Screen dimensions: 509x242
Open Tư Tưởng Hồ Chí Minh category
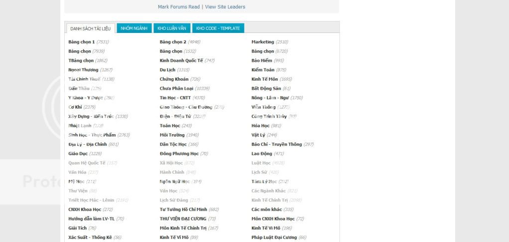click(183, 210)
